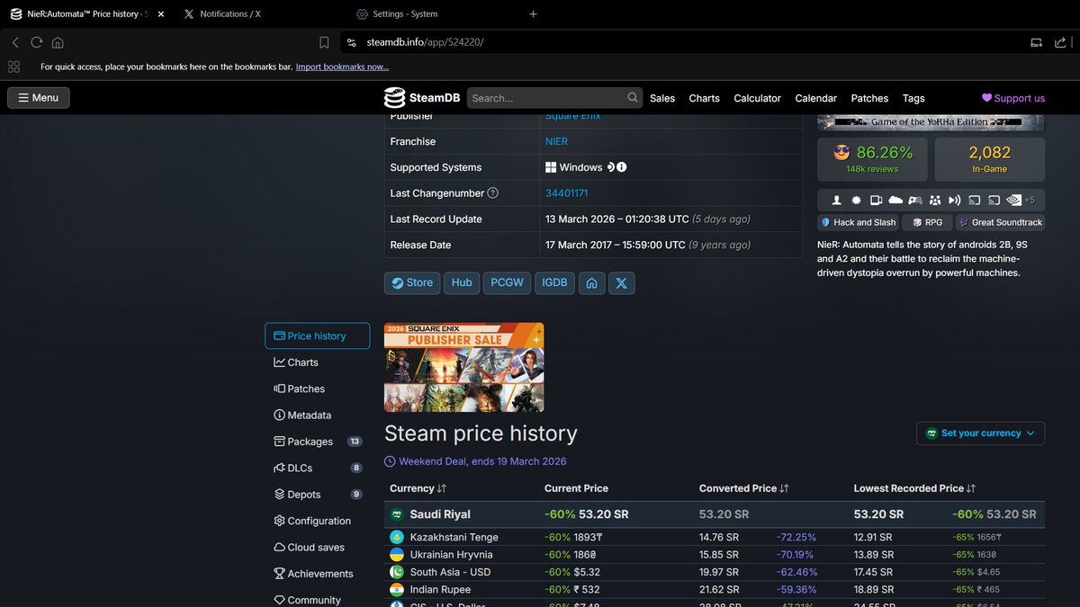Click the search magnifier icon
The image size is (1080, 607).
click(x=634, y=98)
